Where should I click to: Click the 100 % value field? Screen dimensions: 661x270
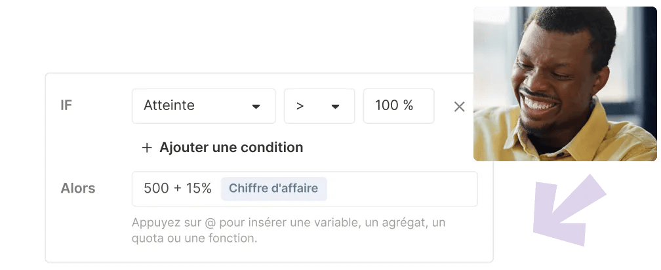point(399,106)
